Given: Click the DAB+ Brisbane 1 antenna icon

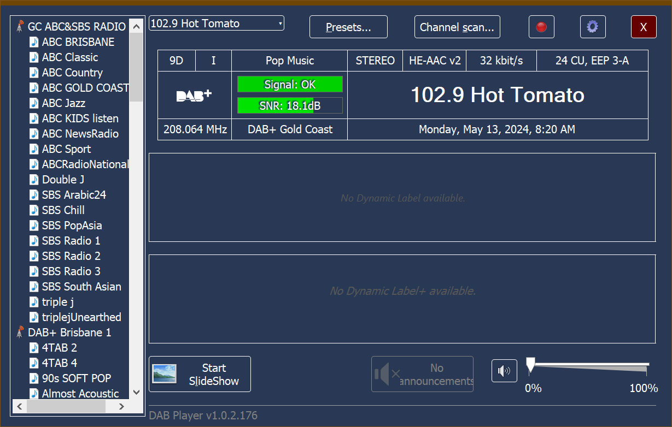Looking at the screenshot, I should tap(20, 333).
